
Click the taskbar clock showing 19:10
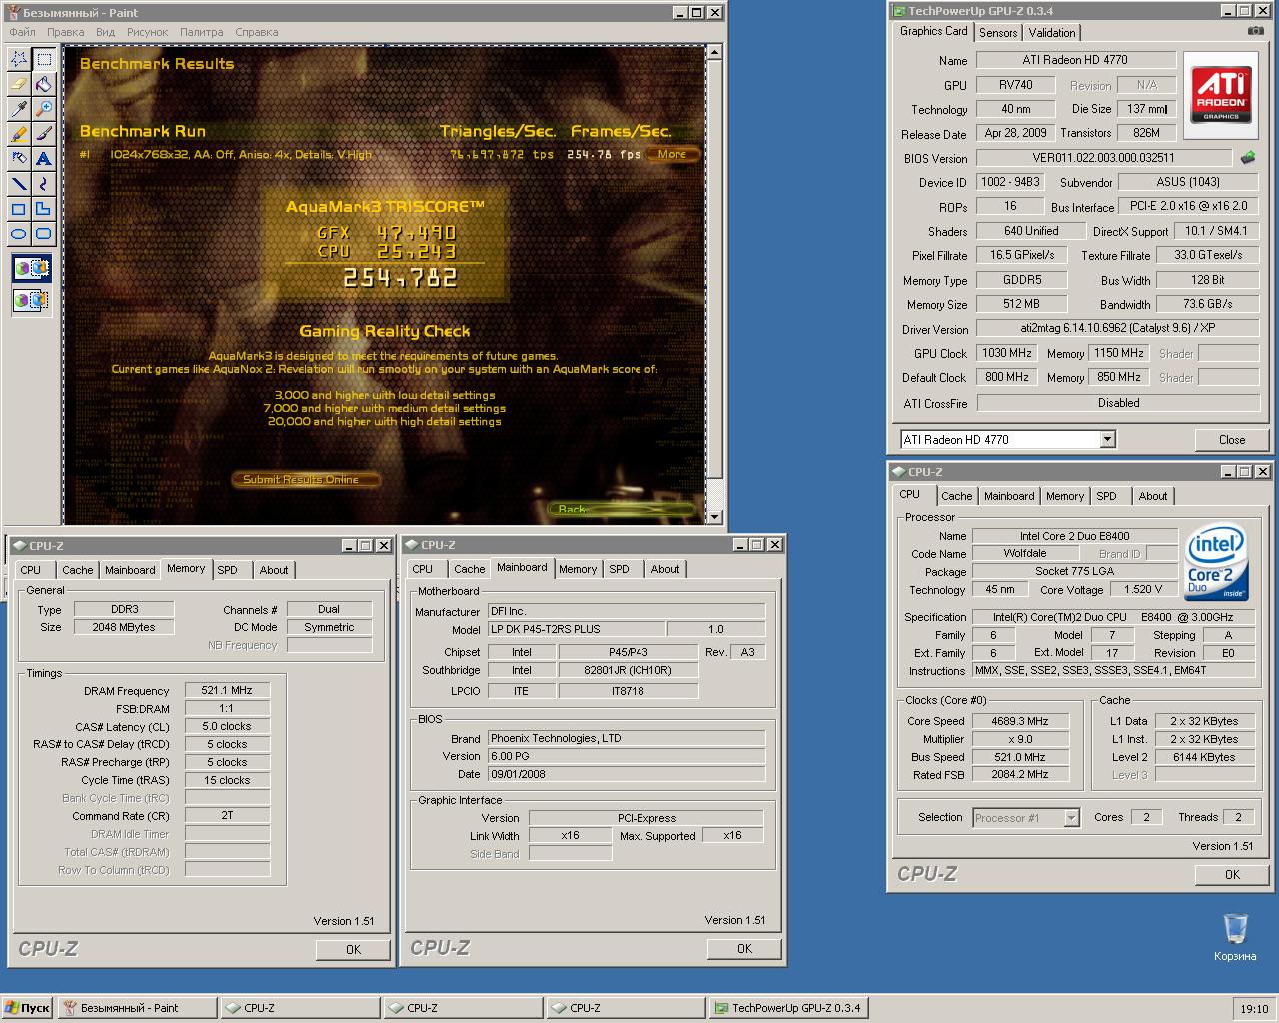[x=1254, y=1009]
